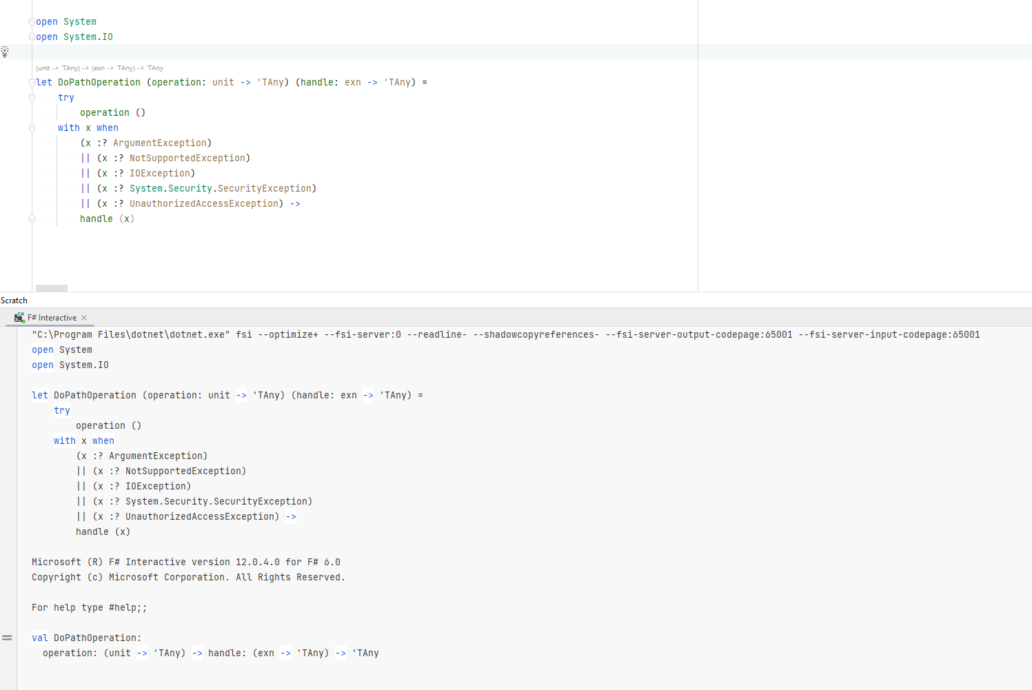1032x690 pixels.
Task: Collapse the fold region at the handle line
Action: pyautogui.click(x=32, y=218)
